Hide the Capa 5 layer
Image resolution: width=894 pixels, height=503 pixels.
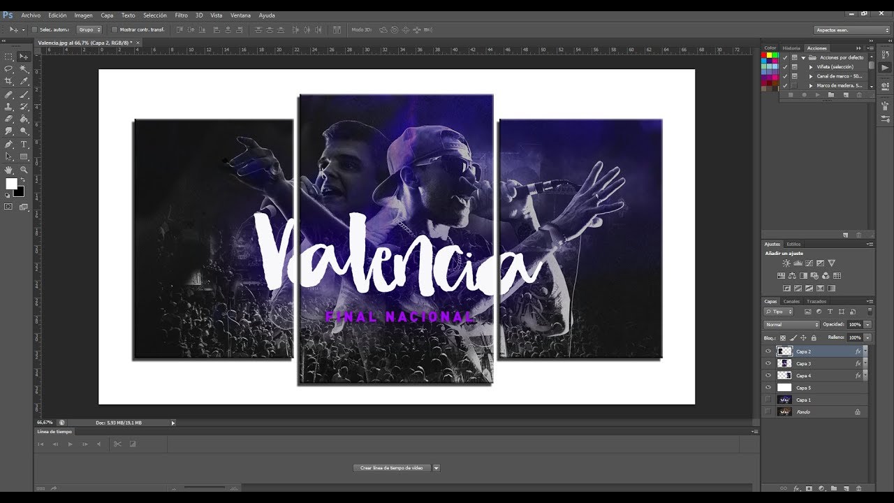point(768,388)
